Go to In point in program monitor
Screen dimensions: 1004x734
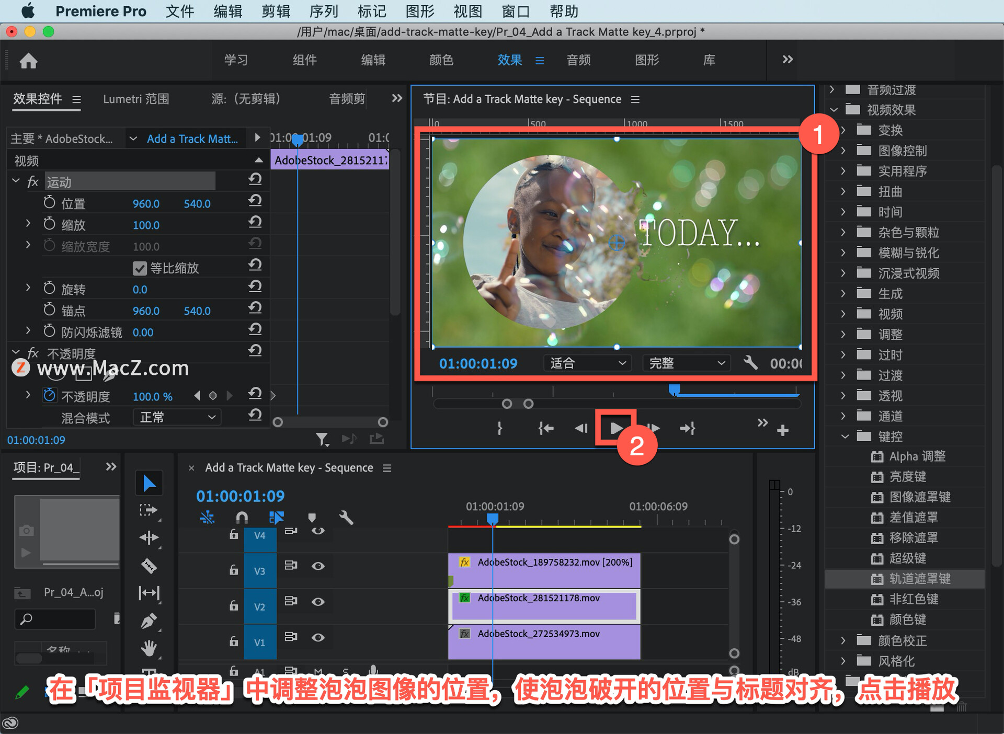pos(546,429)
